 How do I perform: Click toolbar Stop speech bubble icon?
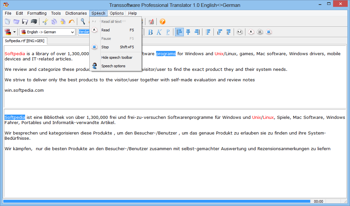pos(269,32)
